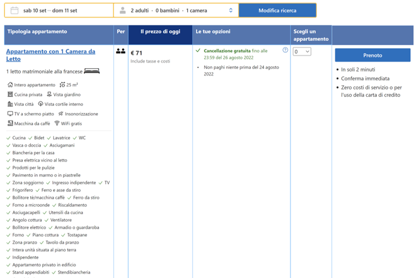Viewport: 419px width, 278px height.
Task: Click the Cucina privata icon
Action: tap(10, 94)
